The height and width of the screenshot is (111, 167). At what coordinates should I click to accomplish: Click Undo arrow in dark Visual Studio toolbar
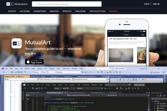point(45,88)
